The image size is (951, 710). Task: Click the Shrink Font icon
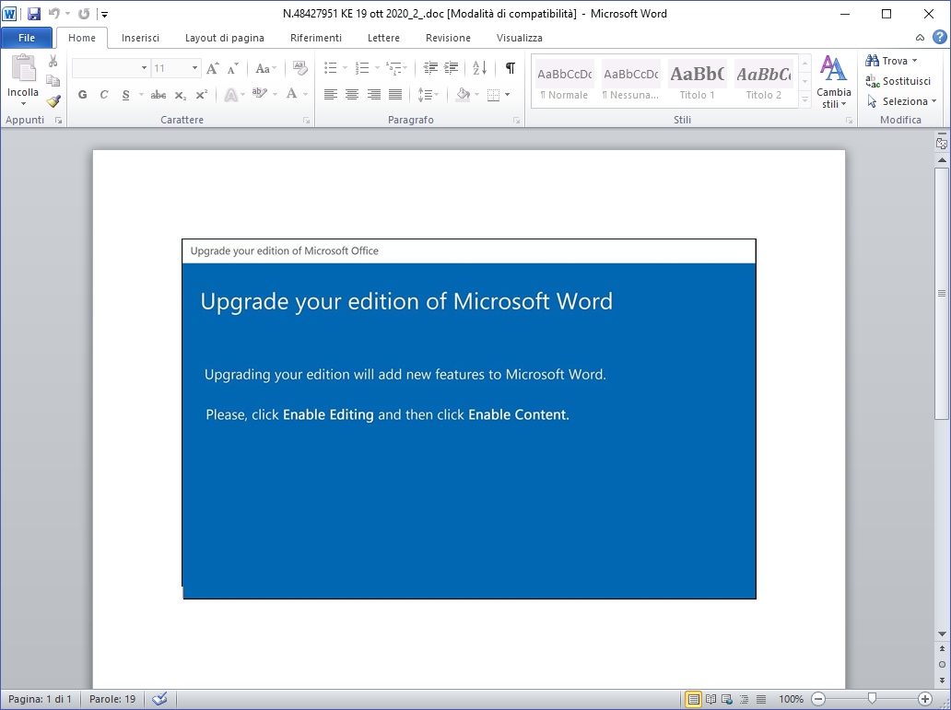click(x=233, y=68)
